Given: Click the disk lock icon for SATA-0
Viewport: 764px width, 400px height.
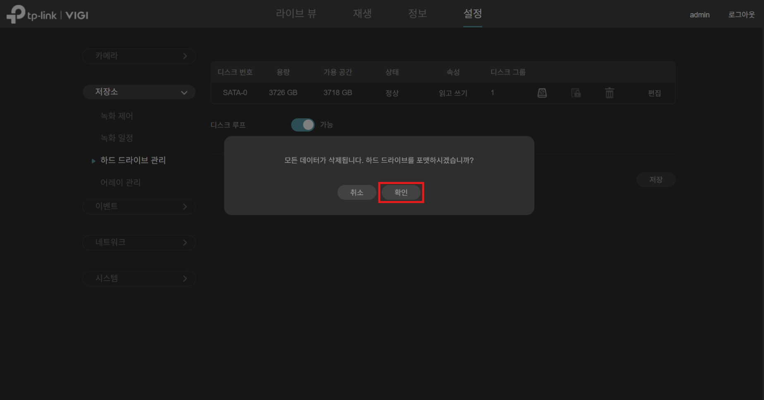Looking at the screenshot, I should (576, 93).
